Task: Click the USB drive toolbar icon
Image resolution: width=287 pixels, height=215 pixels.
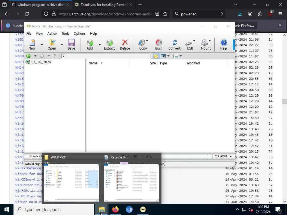Action: 189,45
